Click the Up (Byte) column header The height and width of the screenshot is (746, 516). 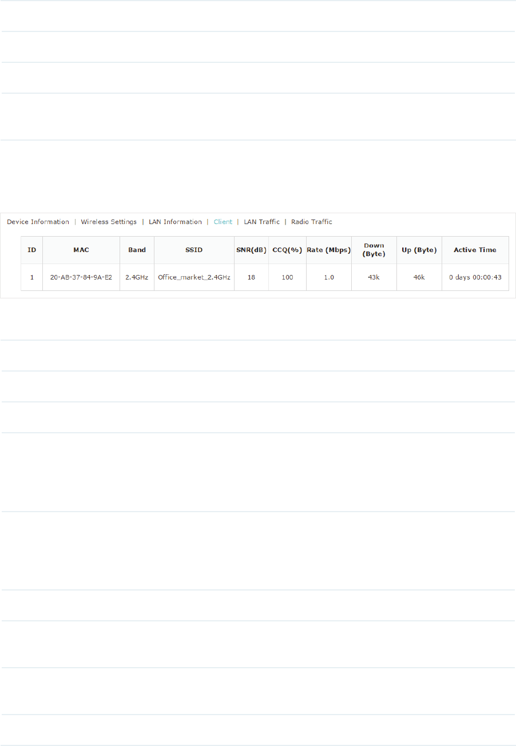pyautogui.click(x=419, y=250)
